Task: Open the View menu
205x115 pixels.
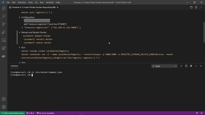Action: (30, 2)
